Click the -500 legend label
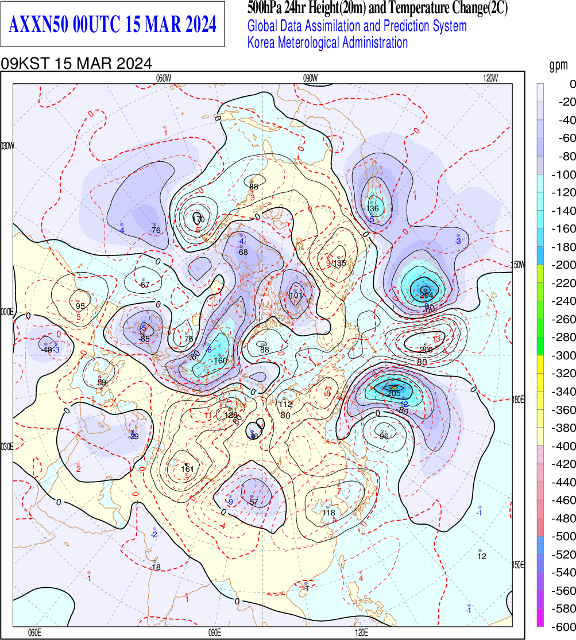 point(563,536)
